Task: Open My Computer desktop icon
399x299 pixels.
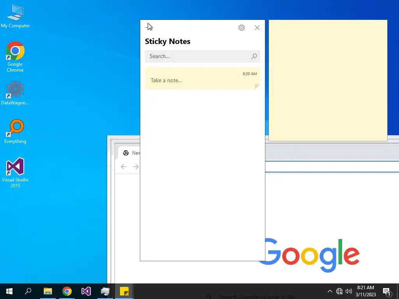Action: pos(15,16)
